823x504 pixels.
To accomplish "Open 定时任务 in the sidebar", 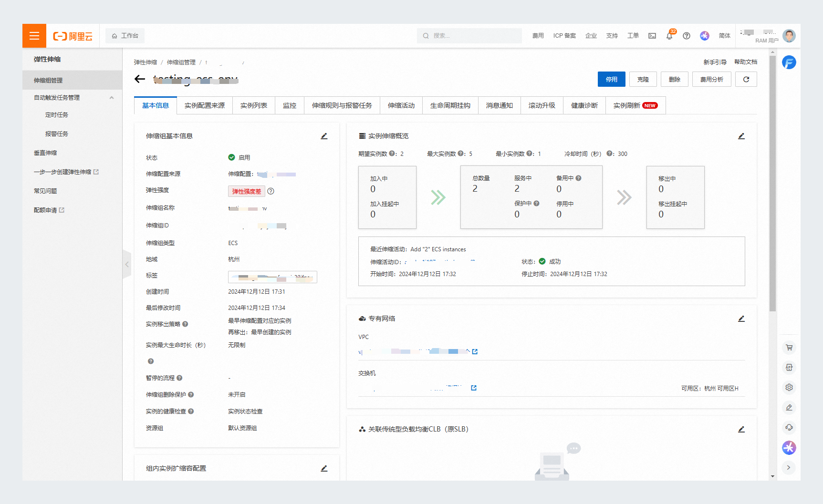I will click(57, 115).
